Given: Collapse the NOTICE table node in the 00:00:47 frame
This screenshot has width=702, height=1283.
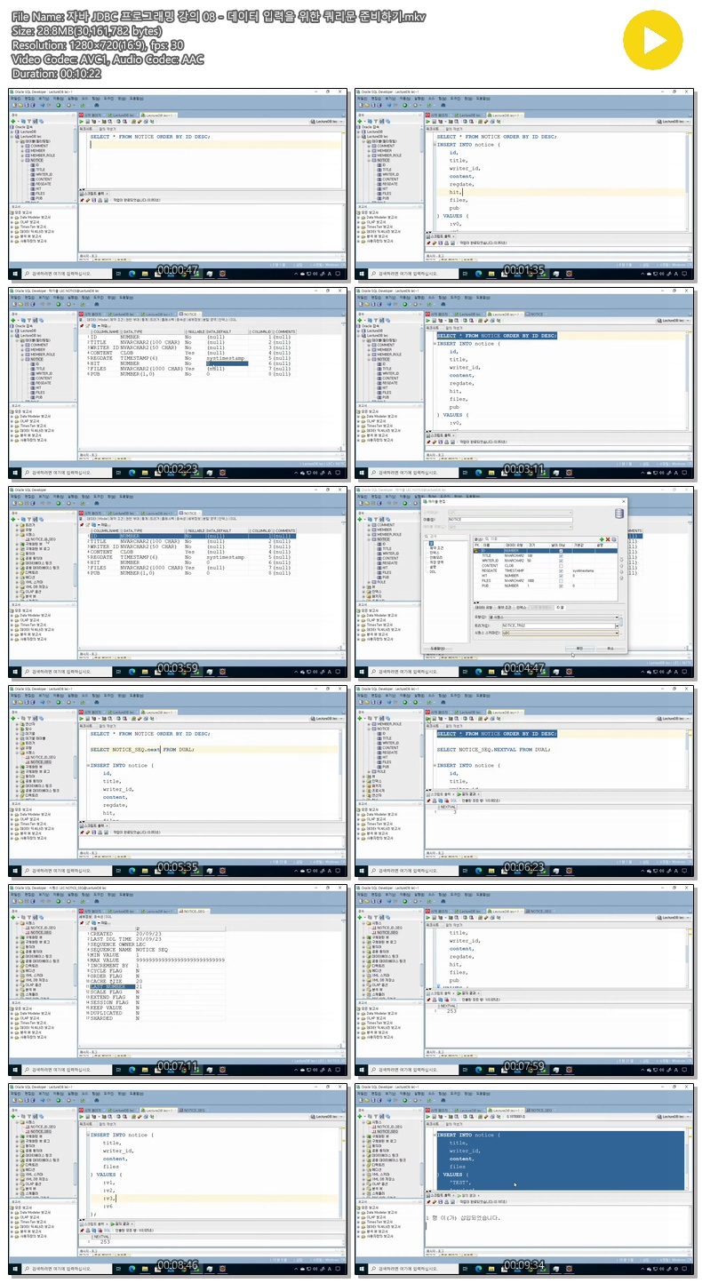Looking at the screenshot, I should (x=22, y=160).
